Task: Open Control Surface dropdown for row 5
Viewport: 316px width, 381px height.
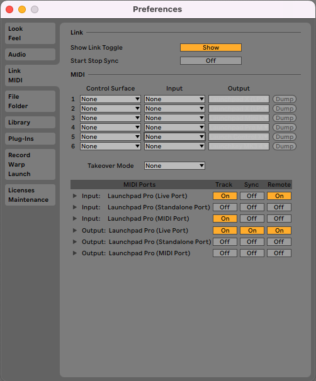Action: click(x=110, y=137)
